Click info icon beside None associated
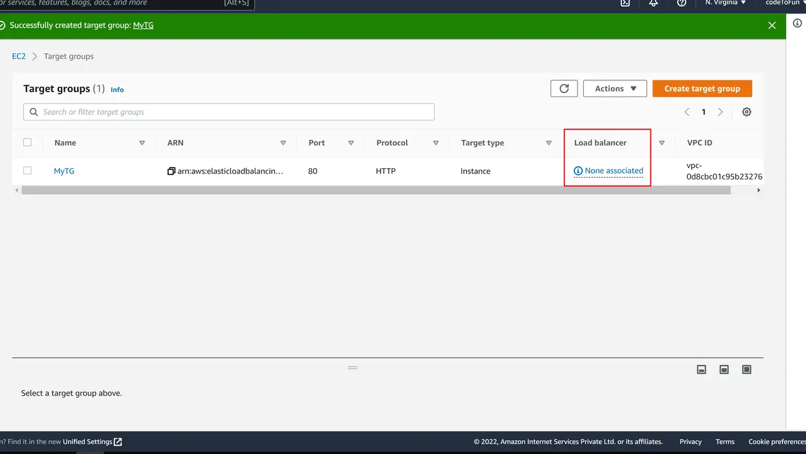 pyautogui.click(x=578, y=171)
